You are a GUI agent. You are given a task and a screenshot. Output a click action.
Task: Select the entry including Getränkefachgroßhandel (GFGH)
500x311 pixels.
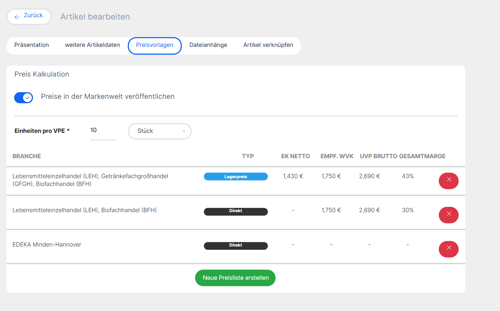click(90, 180)
